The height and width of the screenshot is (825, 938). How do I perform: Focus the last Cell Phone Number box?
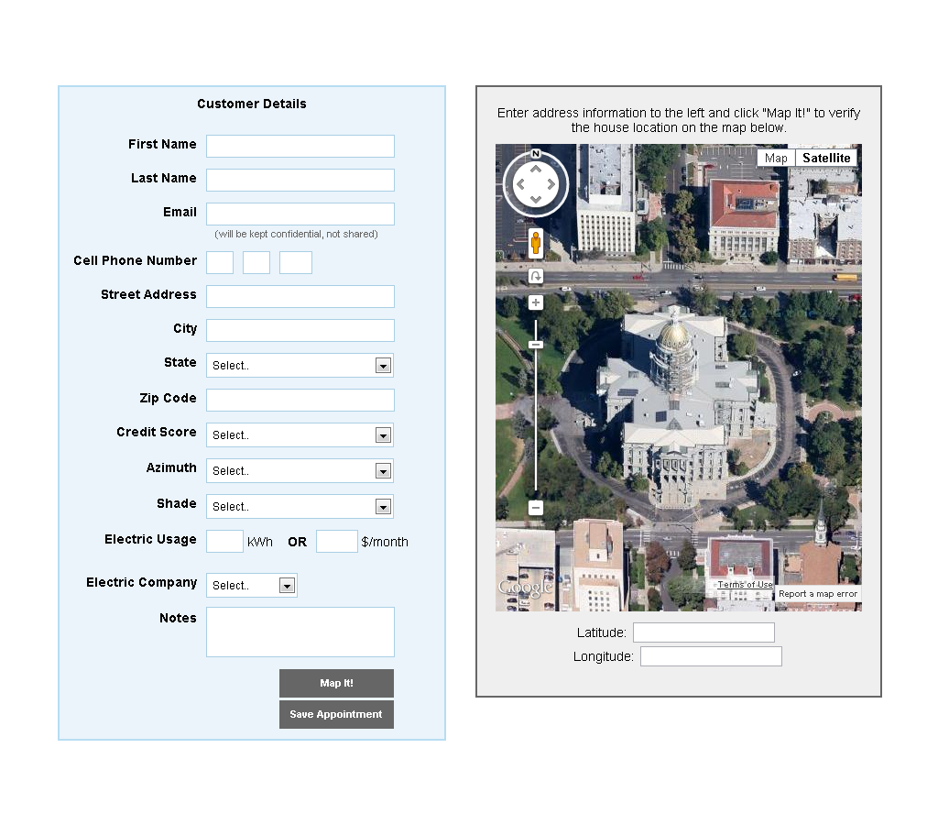tap(296, 263)
